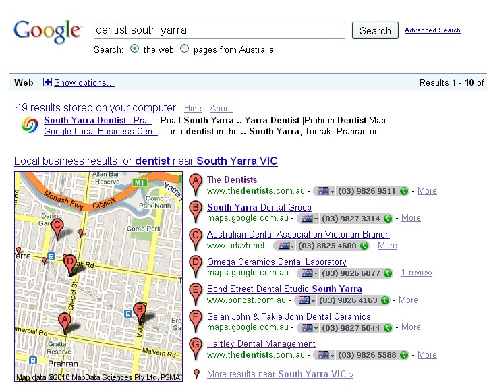This screenshot has width=487, height=390.
Task: Click the green call icon after (03) 9826 5588
Action: (x=404, y=355)
